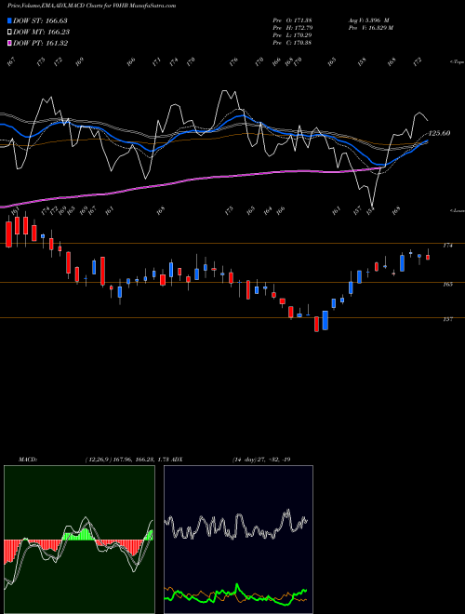
Task: Click the 'MACD:' panel label
Action: (x=28, y=460)
